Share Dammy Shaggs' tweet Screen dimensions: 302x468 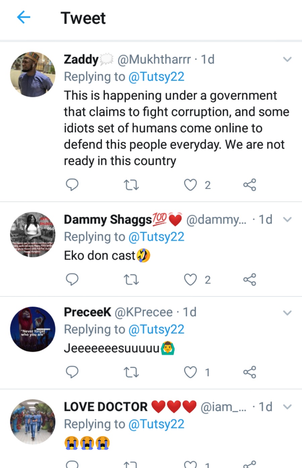pyautogui.click(x=249, y=280)
